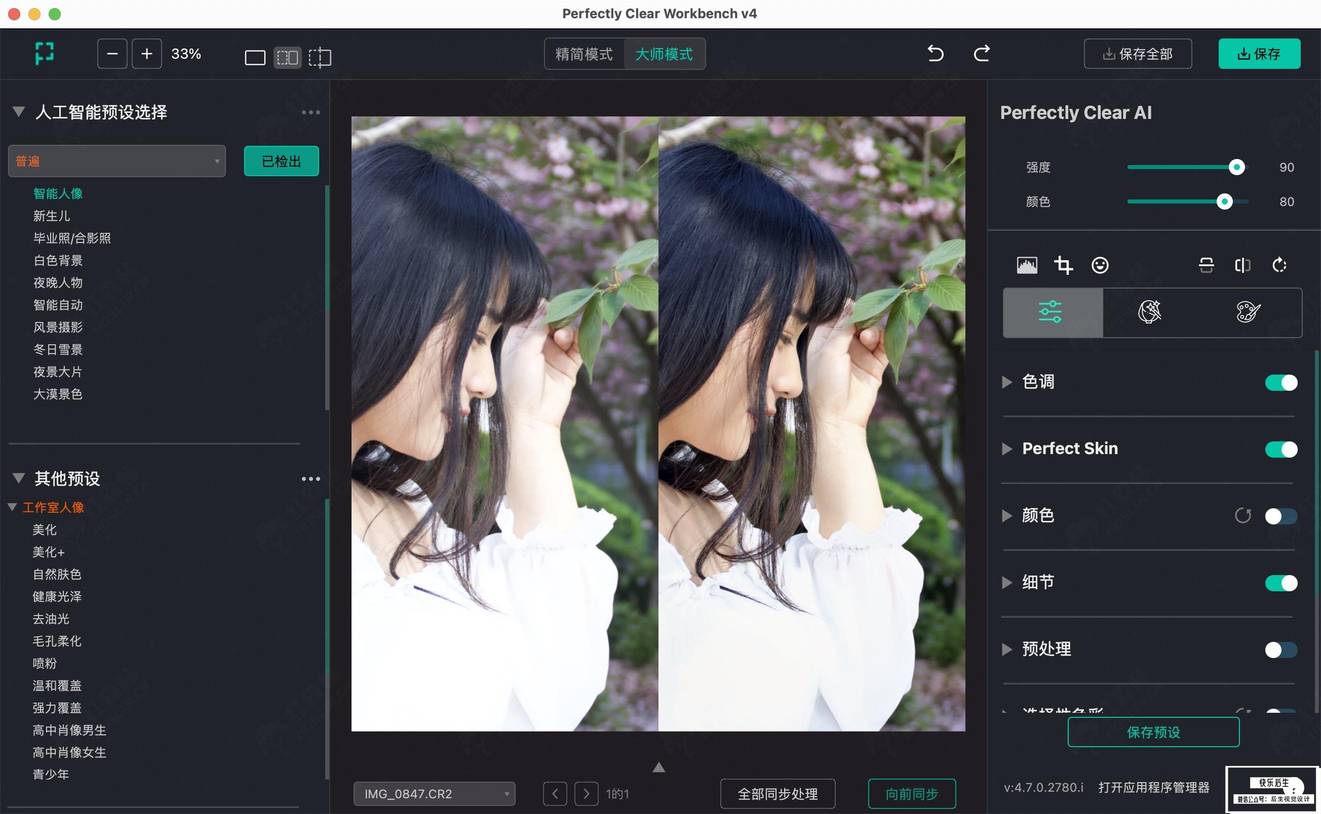Screen dimensions: 1321x814
Task: Open AI presets panel options menu
Action: point(310,112)
